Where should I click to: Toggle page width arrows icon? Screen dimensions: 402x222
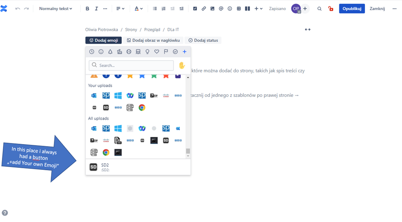(308, 30)
